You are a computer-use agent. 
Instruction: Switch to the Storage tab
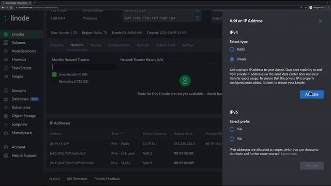coord(96,45)
